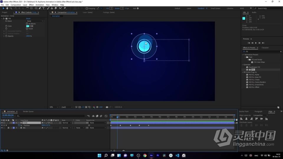Click Reset for the Fill effect
The image size is (283, 159).
pos(28,19)
